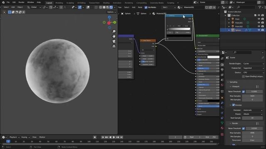Open the Slot 1 material slot dropdown
266x149 pixels.
pos(169,7)
